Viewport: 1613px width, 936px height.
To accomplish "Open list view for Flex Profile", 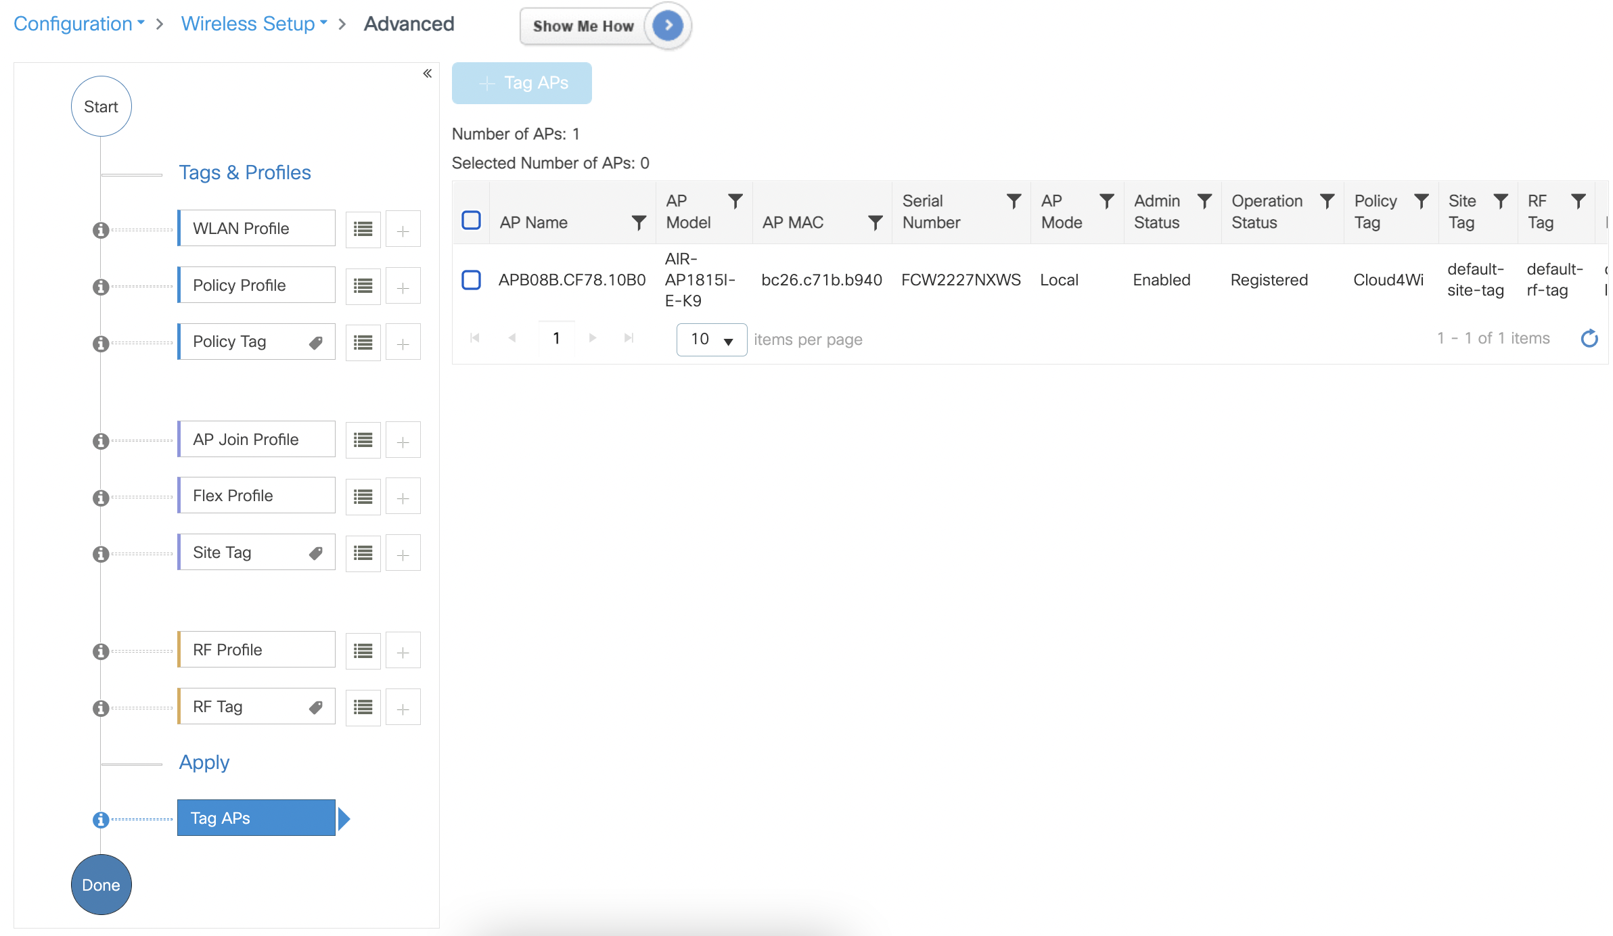I will pos(363,497).
